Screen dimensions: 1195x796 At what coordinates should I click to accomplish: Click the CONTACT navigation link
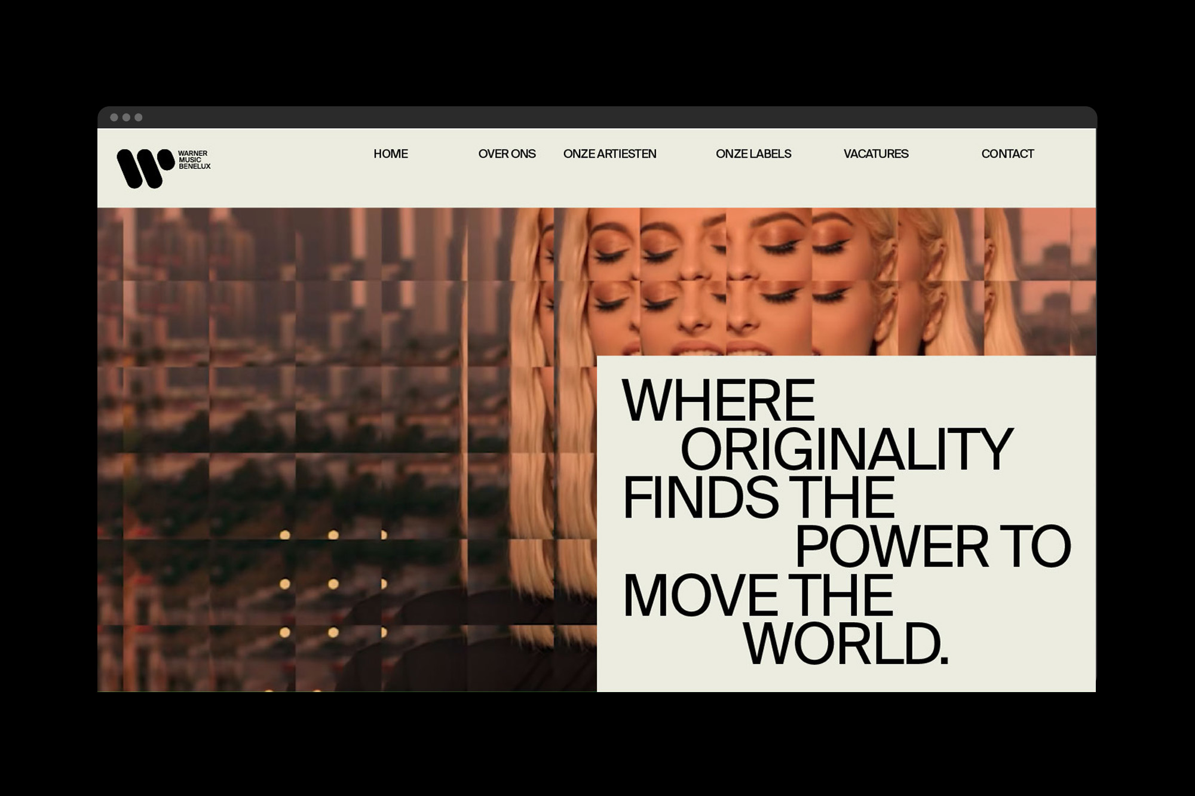[1007, 154]
